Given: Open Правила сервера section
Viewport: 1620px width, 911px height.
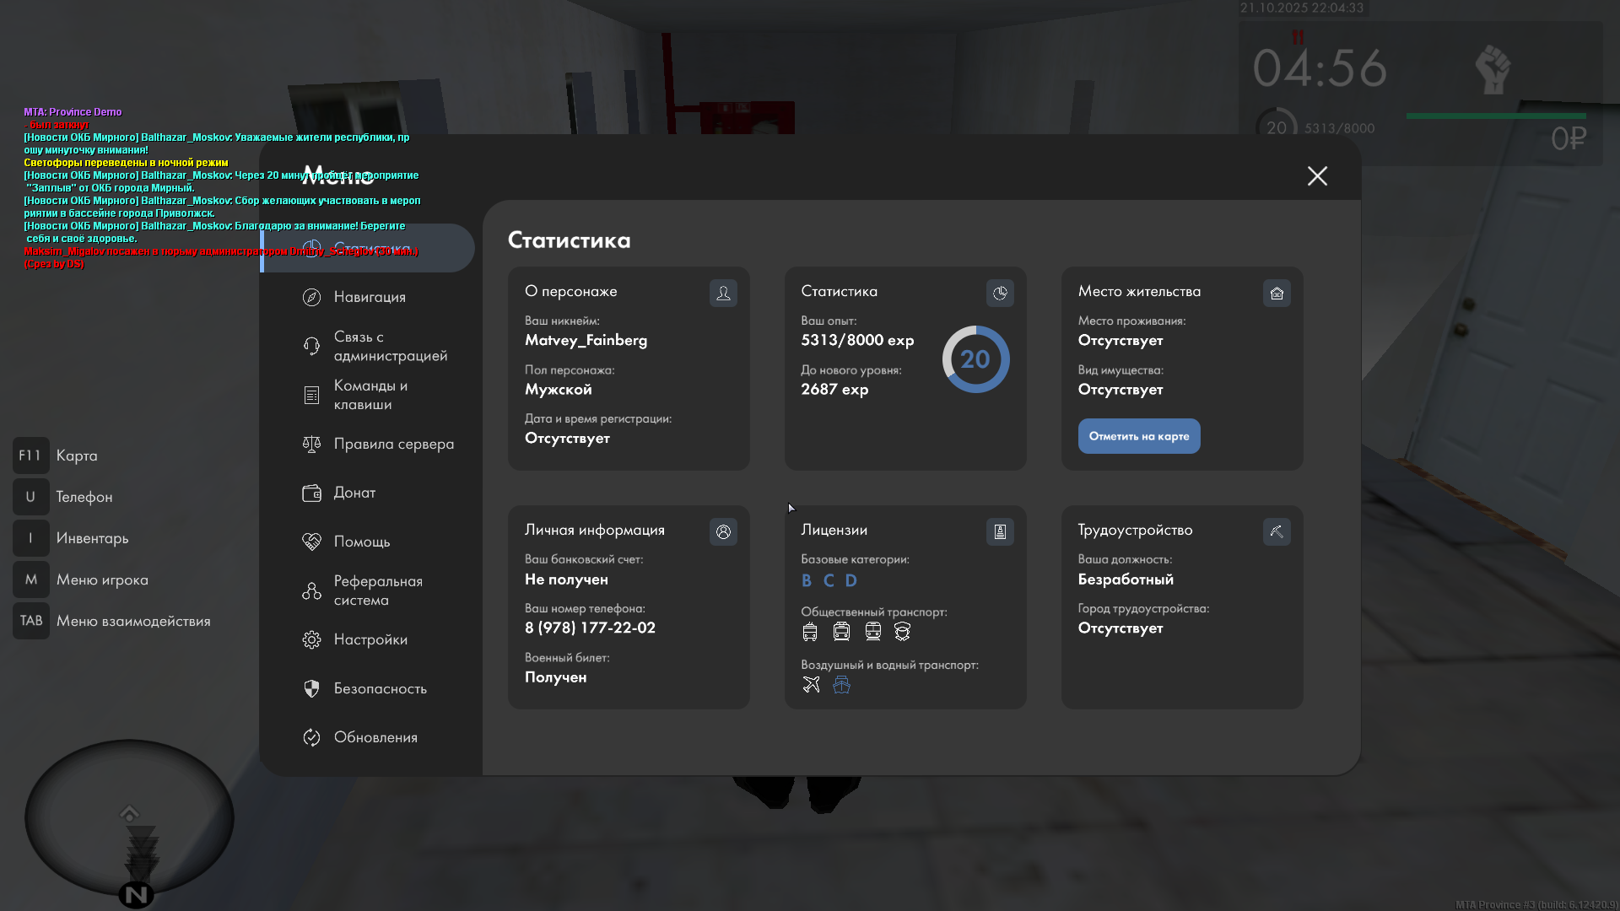Looking at the screenshot, I should [393, 444].
